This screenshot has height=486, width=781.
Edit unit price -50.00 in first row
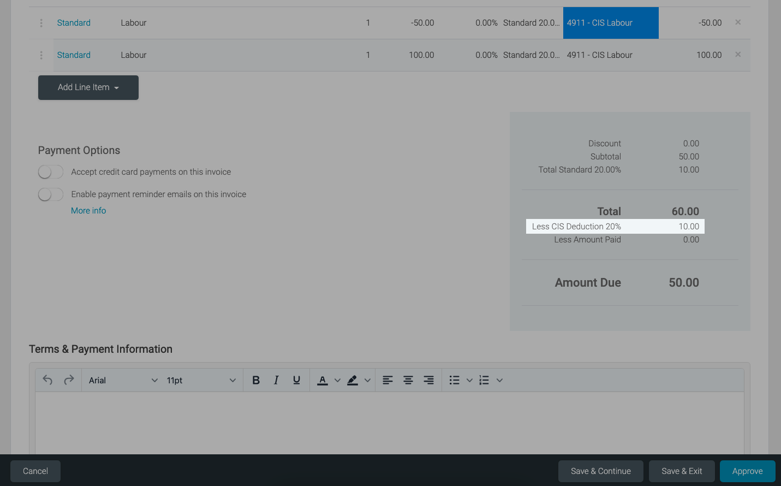(x=422, y=23)
